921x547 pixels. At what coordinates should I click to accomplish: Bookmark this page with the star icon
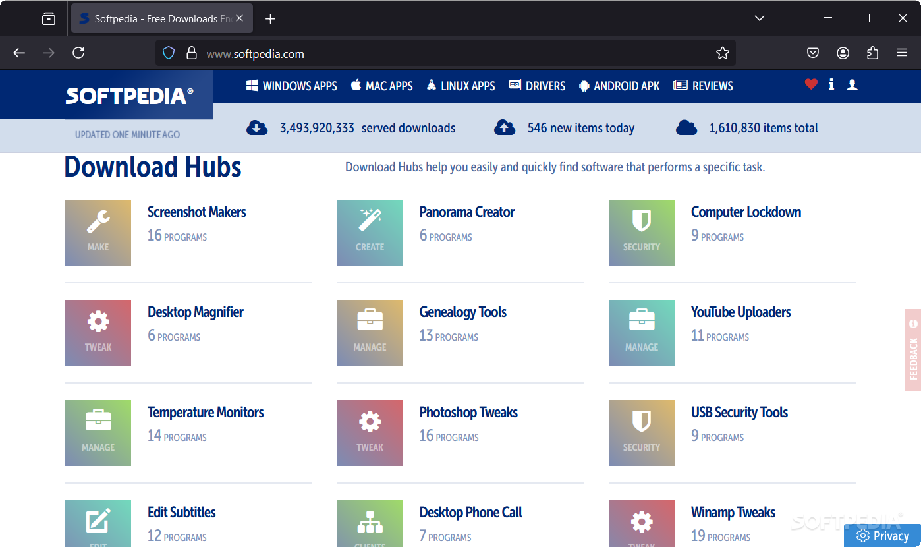coord(723,53)
